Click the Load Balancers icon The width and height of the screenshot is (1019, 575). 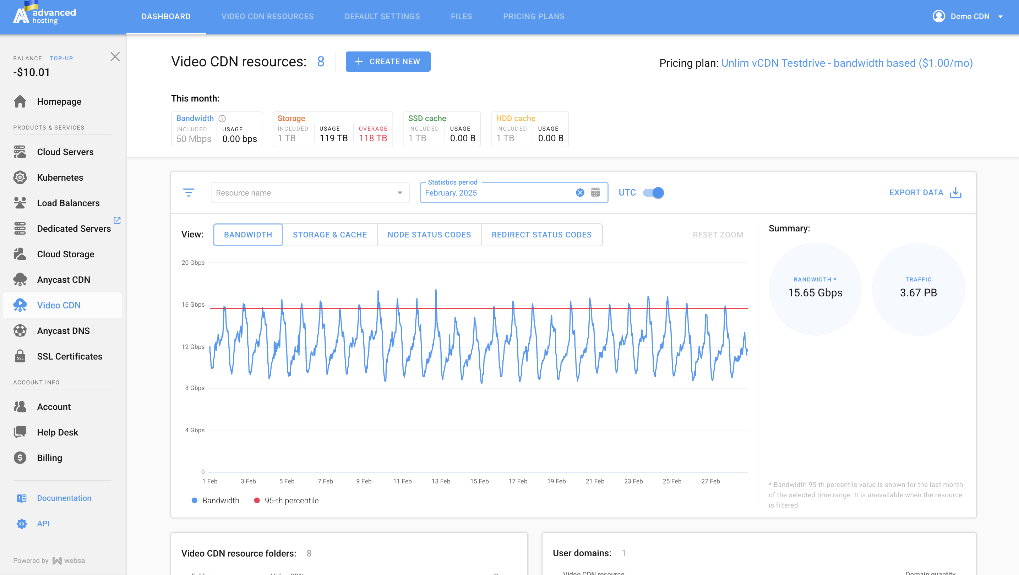click(20, 203)
